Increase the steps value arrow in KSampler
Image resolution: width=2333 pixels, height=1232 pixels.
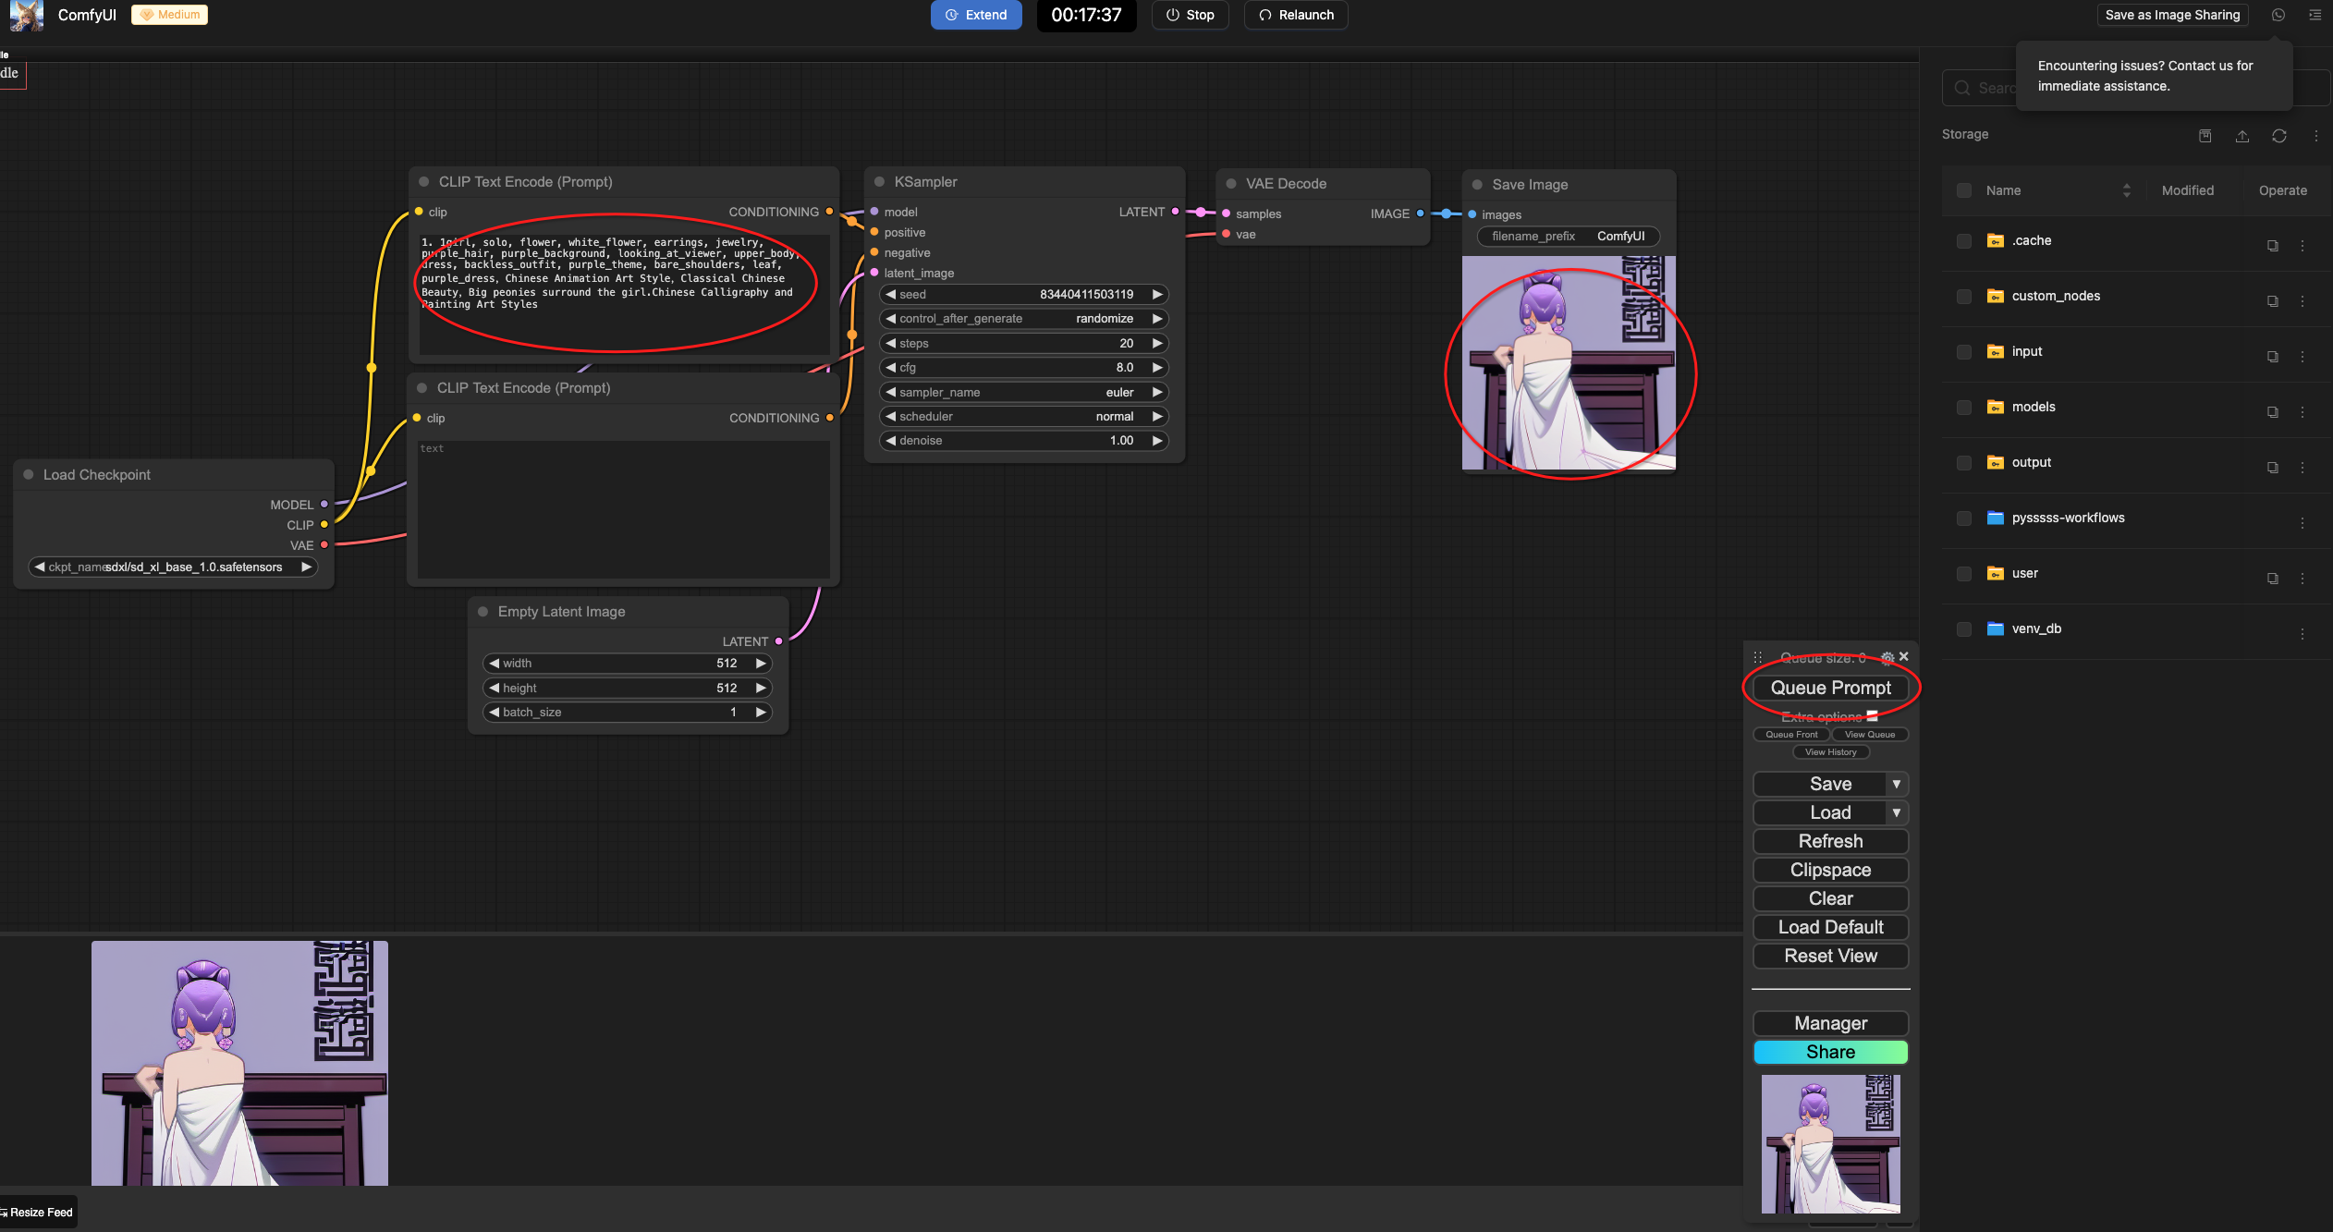[x=1156, y=343]
